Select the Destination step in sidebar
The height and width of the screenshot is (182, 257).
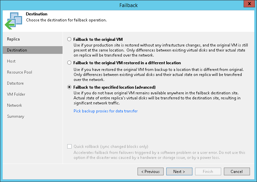pos(17,50)
